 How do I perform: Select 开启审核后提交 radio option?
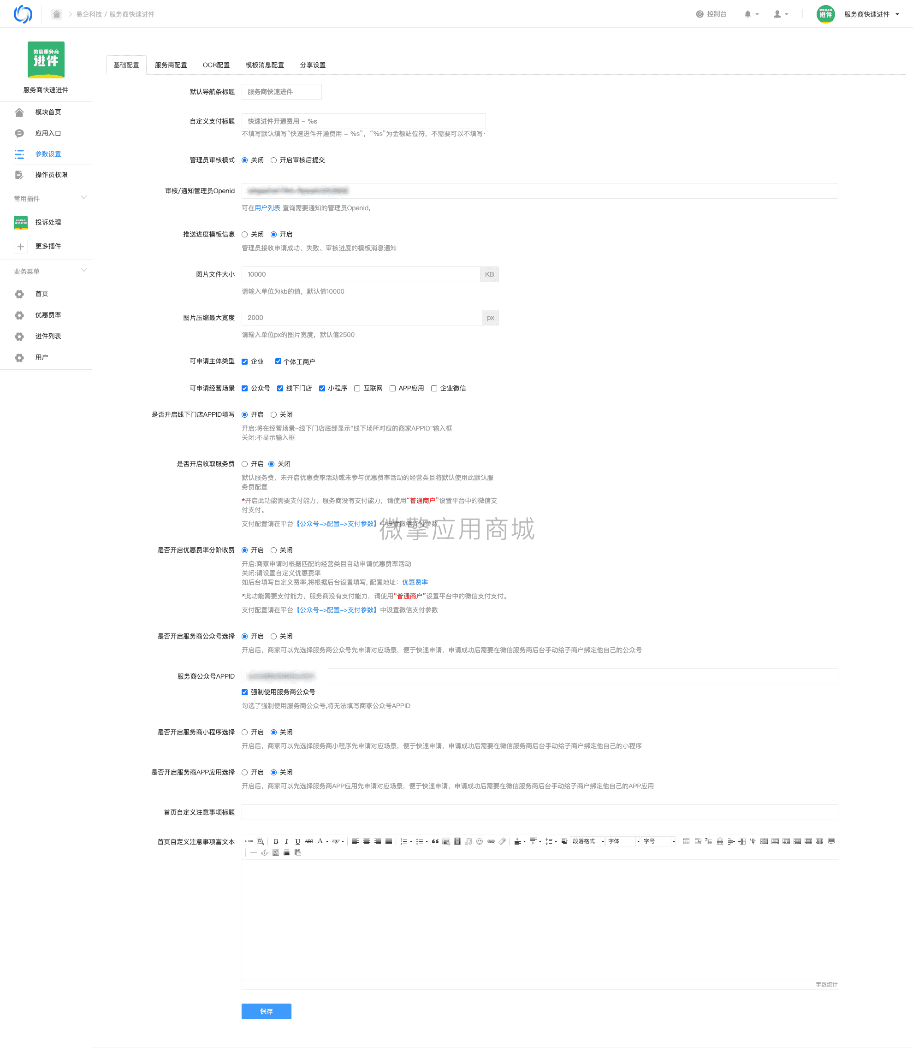coord(274,160)
